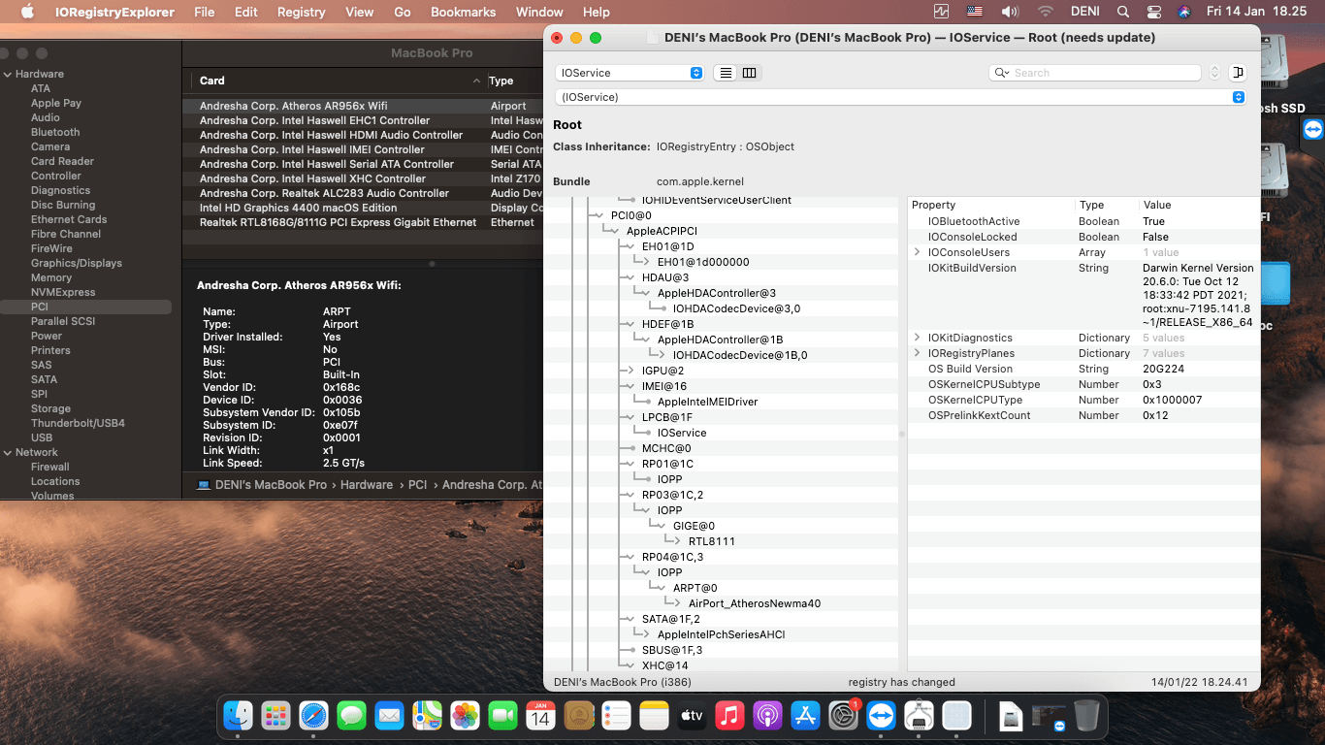Open Finder from the Dock
The width and height of the screenshot is (1325, 745).
pyautogui.click(x=239, y=716)
